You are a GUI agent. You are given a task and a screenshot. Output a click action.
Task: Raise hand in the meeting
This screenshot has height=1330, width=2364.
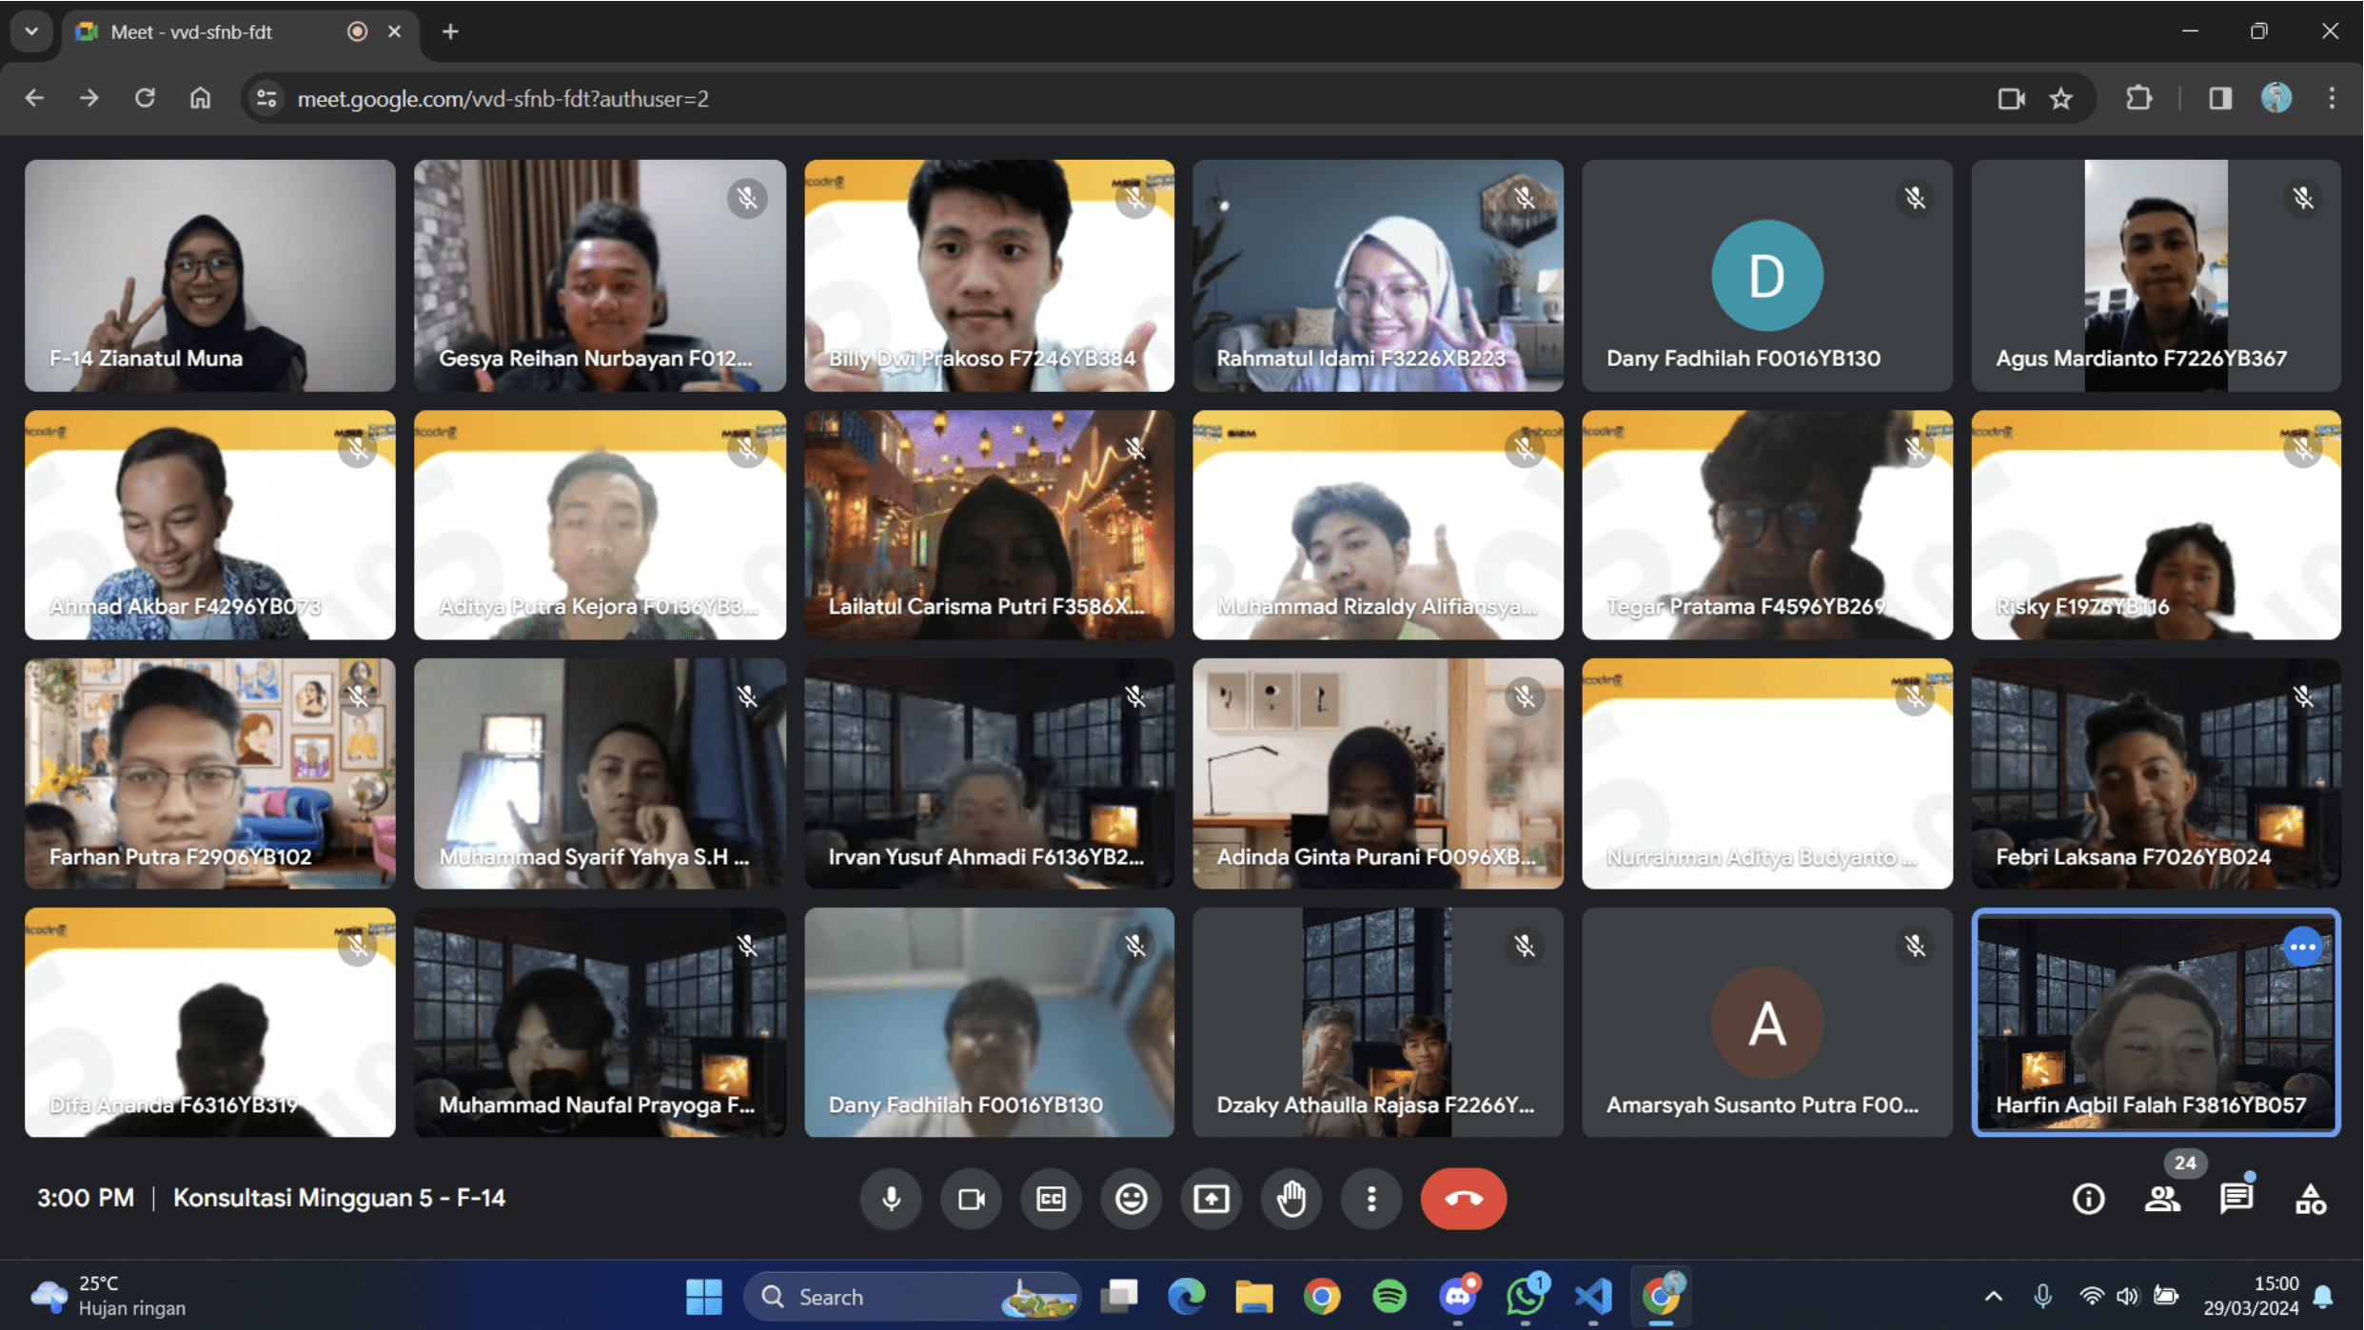click(x=1290, y=1199)
